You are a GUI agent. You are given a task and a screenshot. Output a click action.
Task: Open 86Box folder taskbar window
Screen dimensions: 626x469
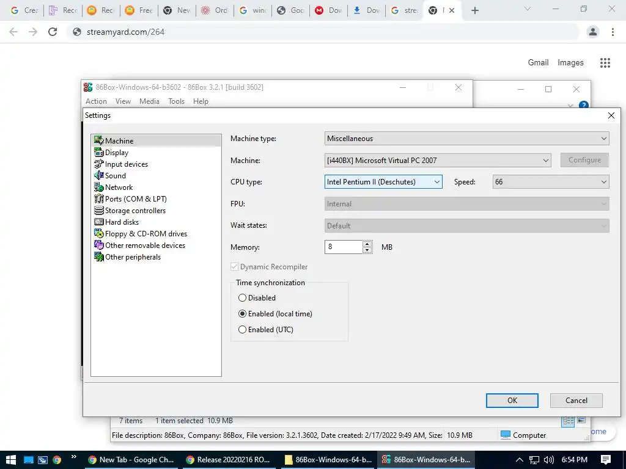(x=328, y=460)
